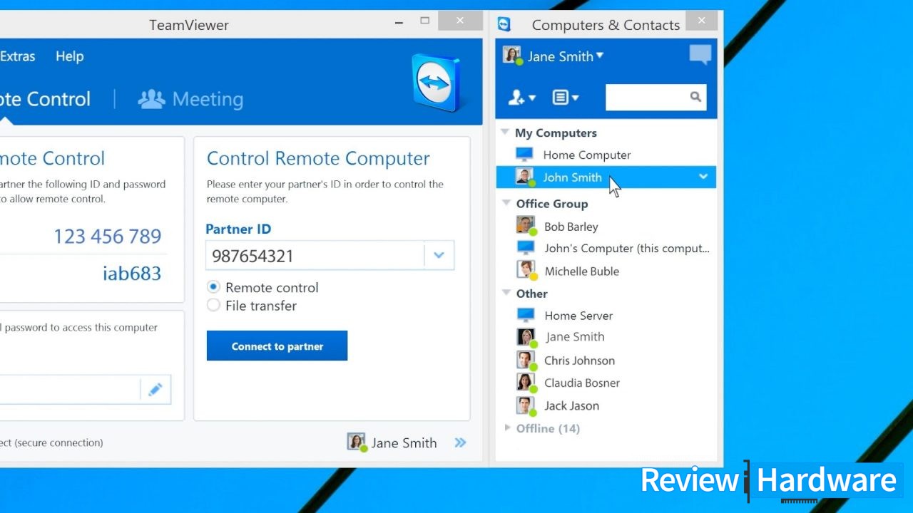Image resolution: width=913 pixels, height=513 pixels.
Task: Click Jane Smith's avatar under Other
Action: (x=526, y=337)
